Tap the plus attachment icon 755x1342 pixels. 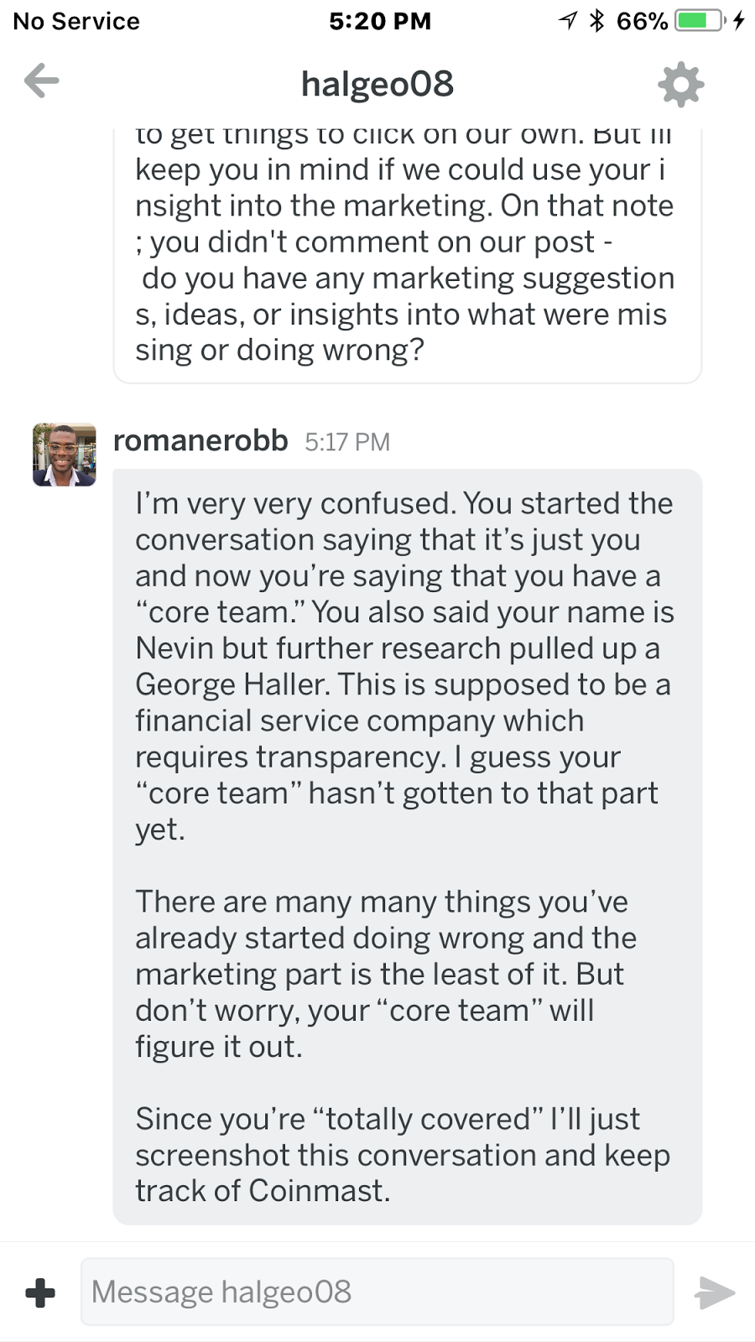coord(40,1293)
